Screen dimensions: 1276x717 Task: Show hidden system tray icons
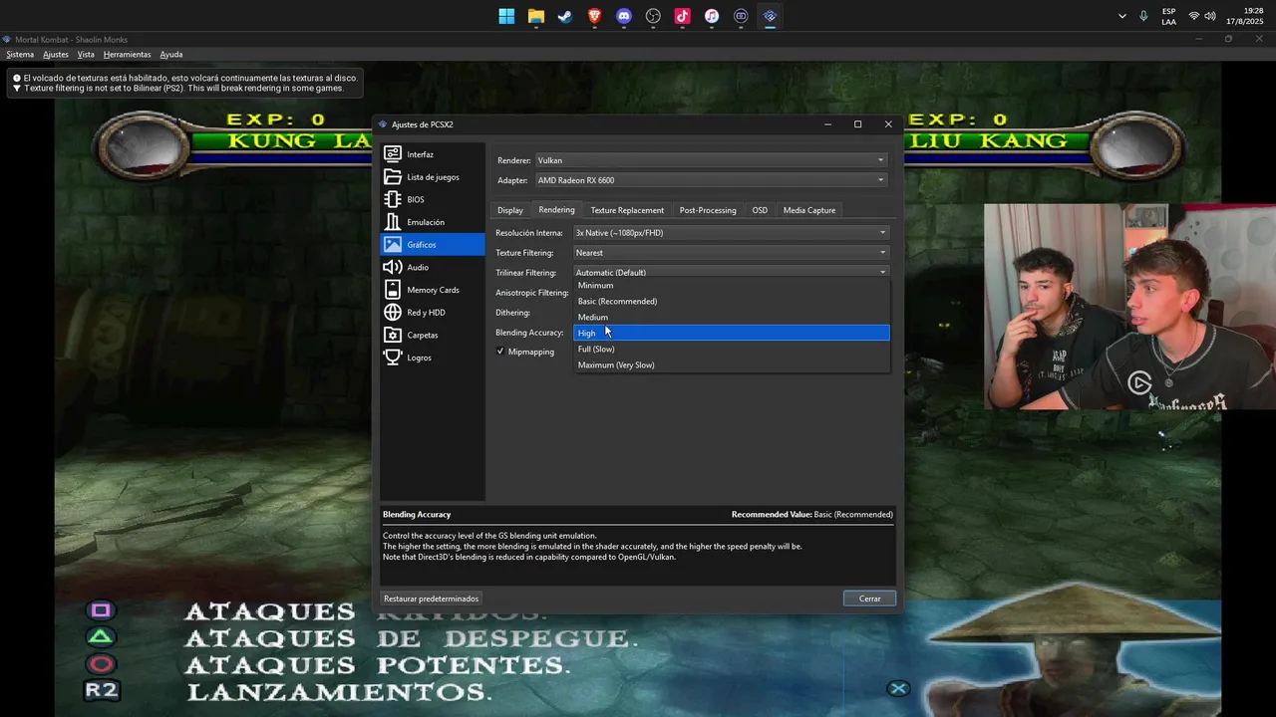[x=1122, y=16]
